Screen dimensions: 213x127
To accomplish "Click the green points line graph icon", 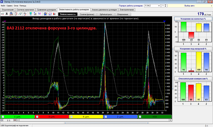I will point(21,14).
